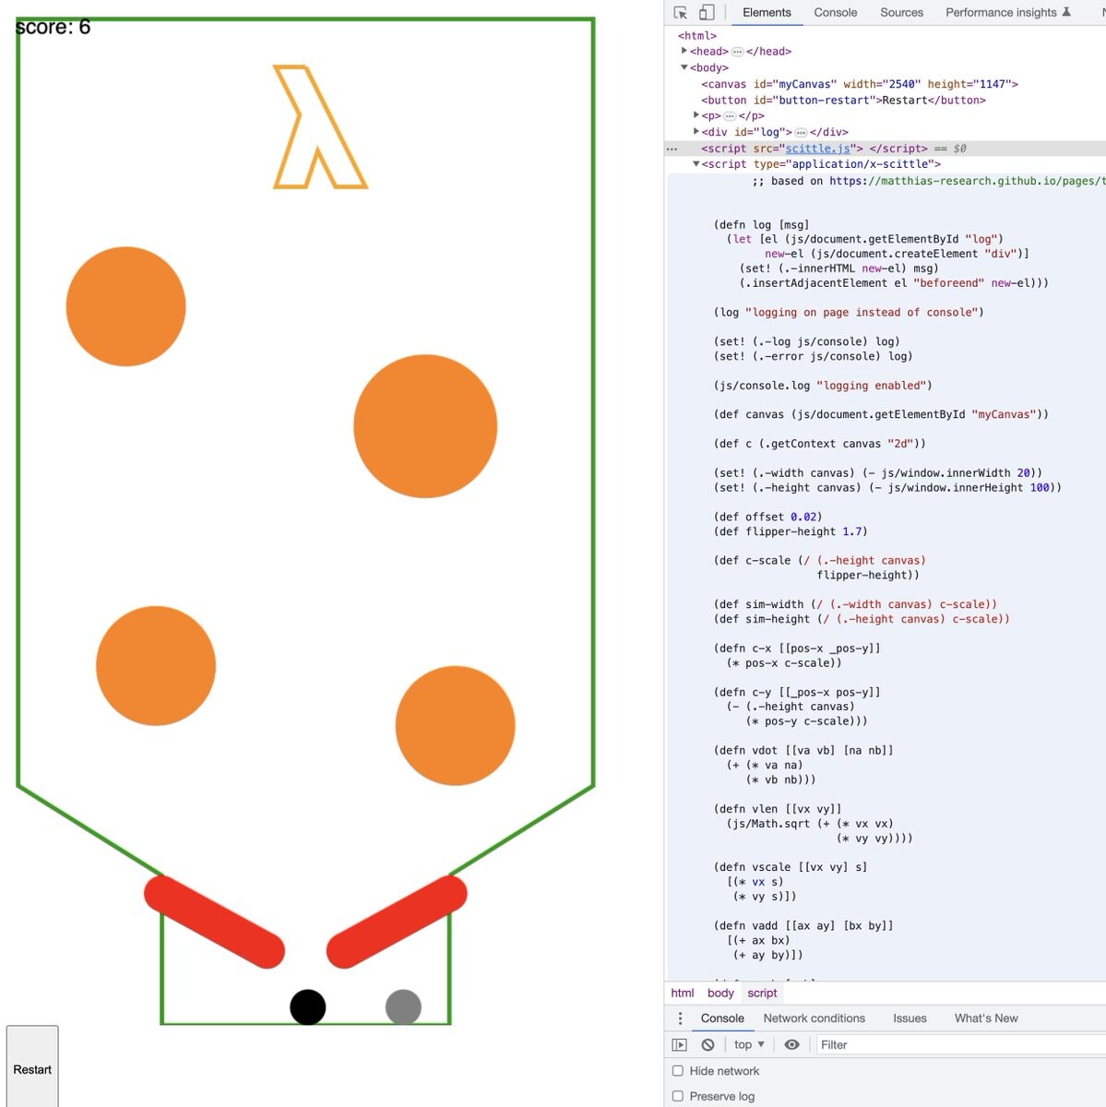Select the html breadcrumb

click(x=683, y=993)
